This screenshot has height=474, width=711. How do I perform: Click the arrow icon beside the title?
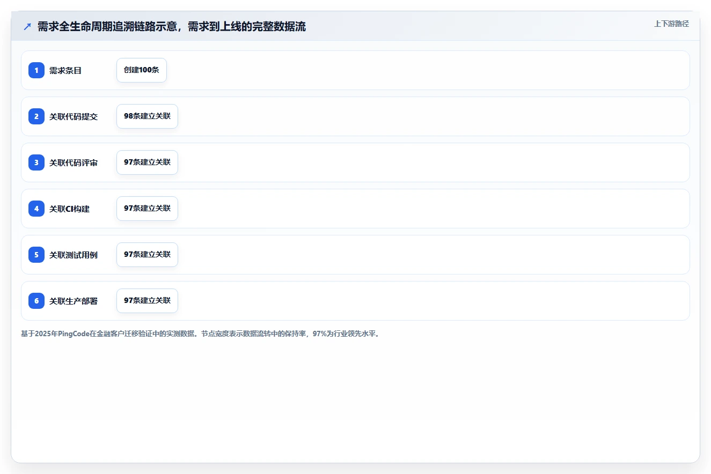27,27
